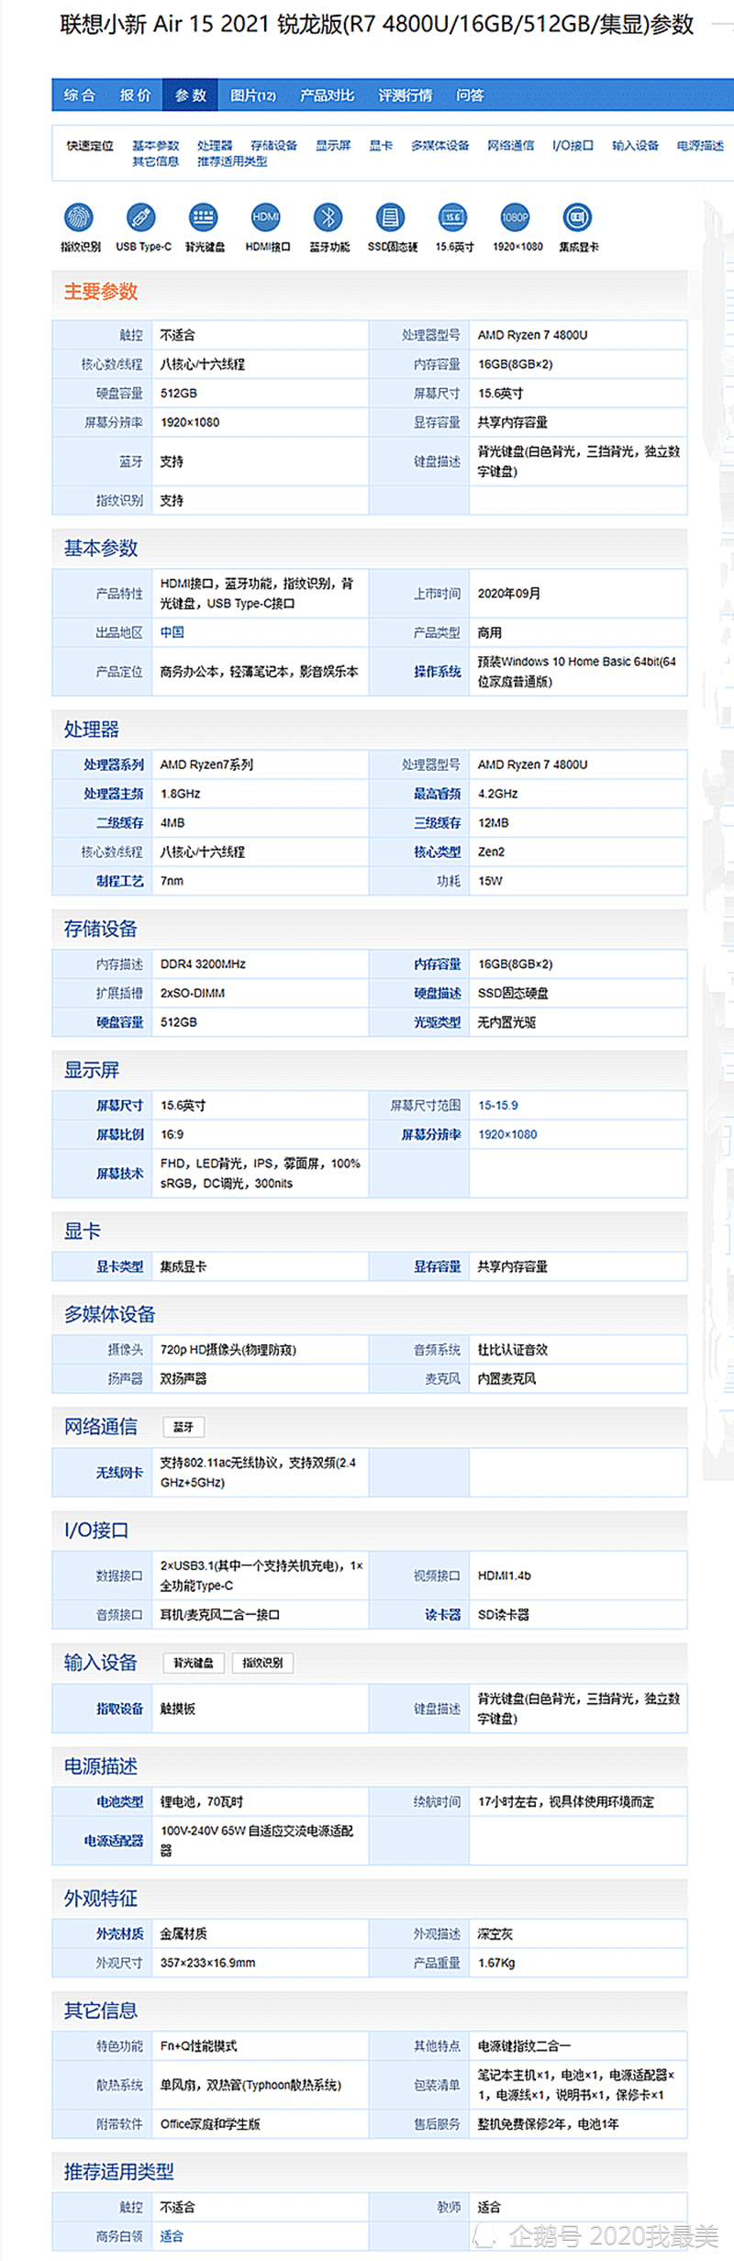Jump to 处理器 via quick navigation

tap(215, 146)
